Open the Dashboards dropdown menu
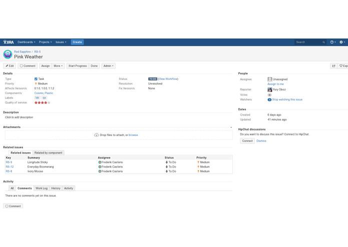The image size is (348, 247). click(x=26, y=42)
